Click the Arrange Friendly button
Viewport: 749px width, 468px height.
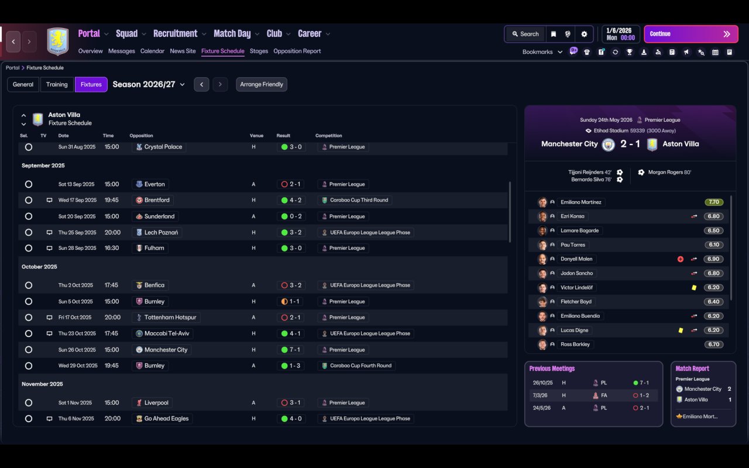(262, 84)
